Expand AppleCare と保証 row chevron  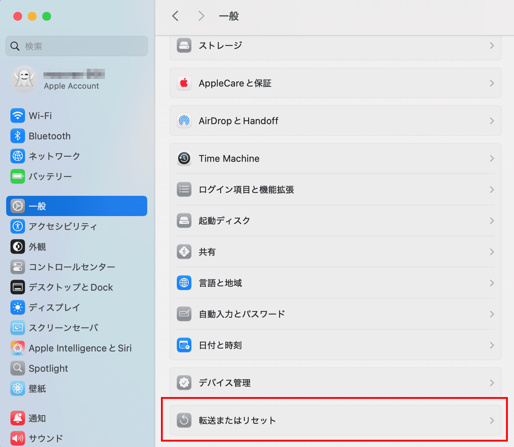(492, 83)
